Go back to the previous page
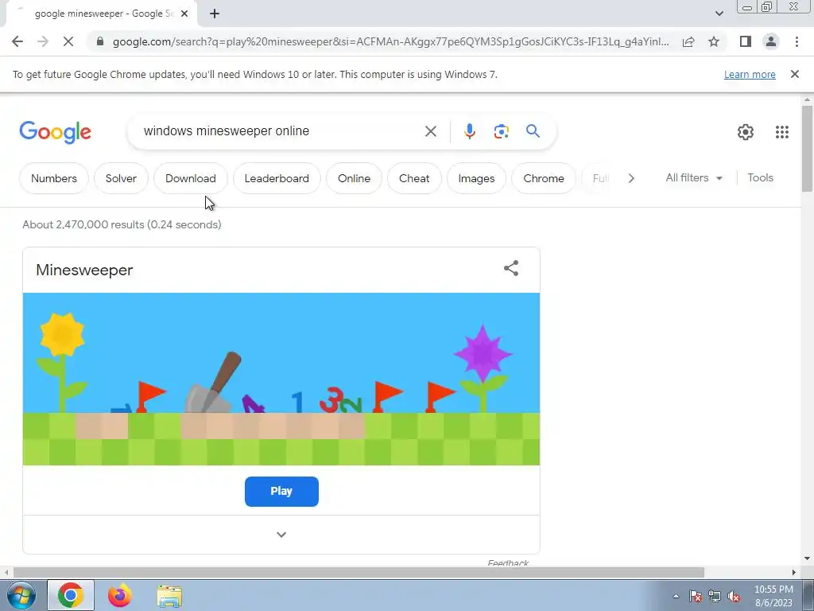The image size is (814, 611). pos(17,41)
